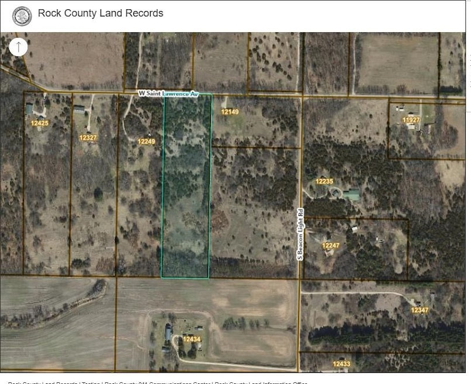Select the highlighted teal-outlined parcel

(186, 187)
